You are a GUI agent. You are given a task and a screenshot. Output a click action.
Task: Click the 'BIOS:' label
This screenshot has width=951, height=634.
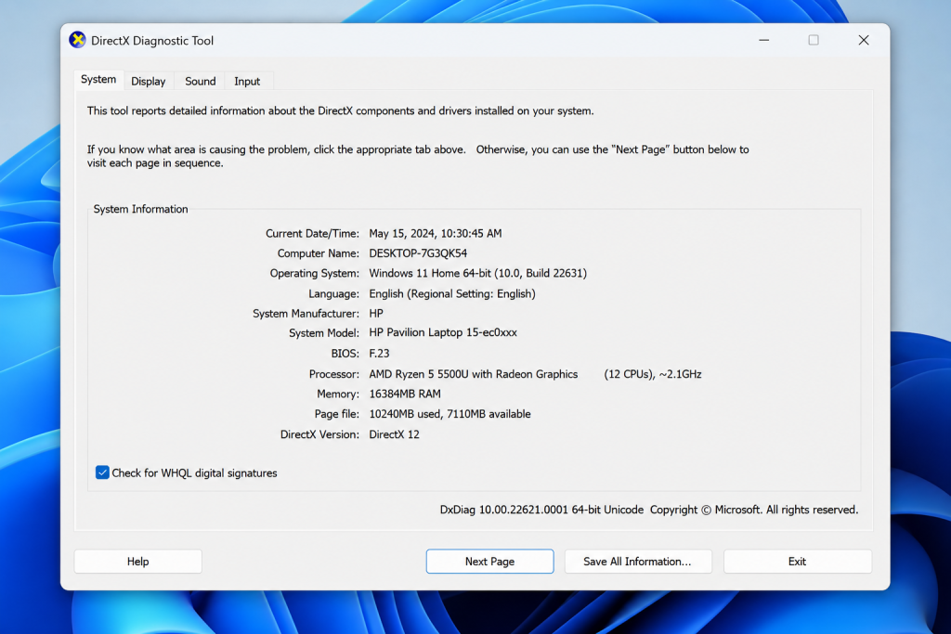click(x=345, y=354)
